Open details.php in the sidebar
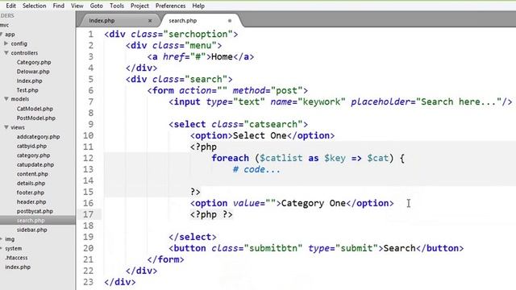Screen dimensions: 516x290 tap(31, 183)
